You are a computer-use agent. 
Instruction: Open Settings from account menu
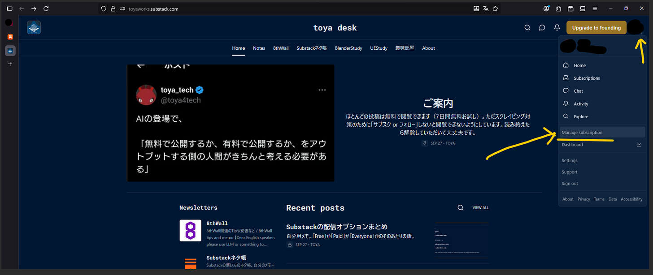pos(570,160)
